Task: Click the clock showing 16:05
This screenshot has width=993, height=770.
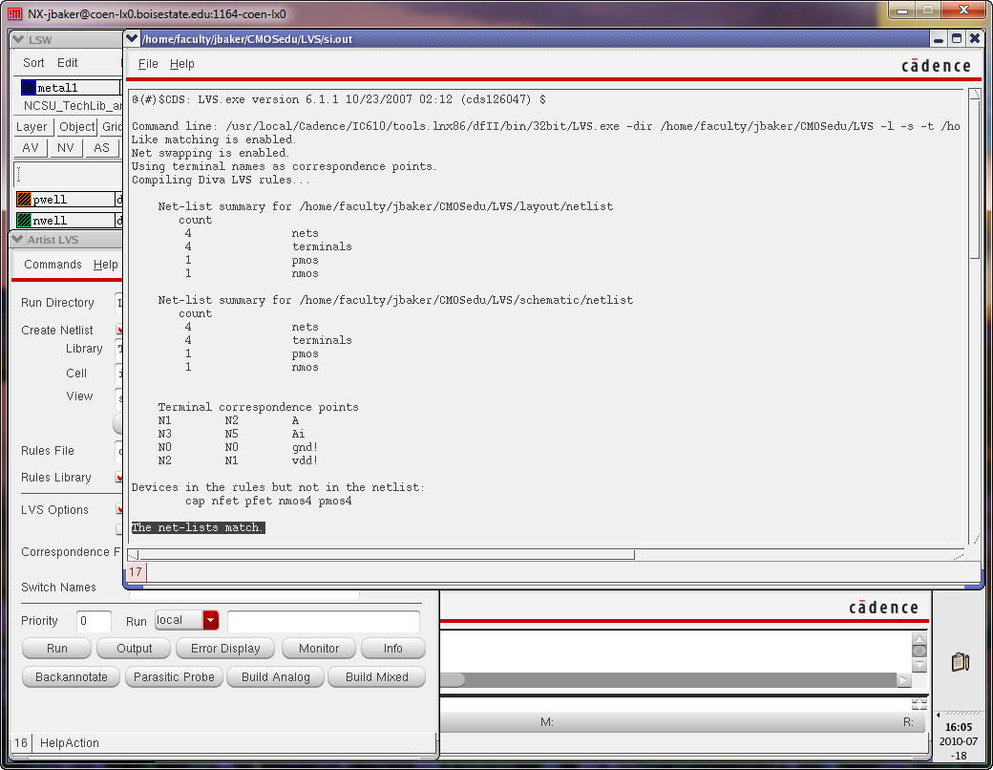Action: pos(959,727)
